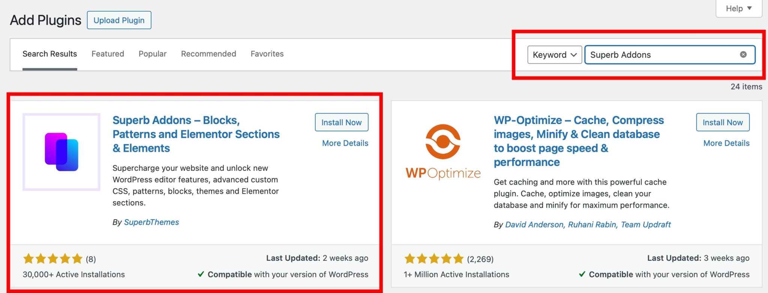The height and width of the screenshot is (293, 768).
Task: Clear the Superb Addons search field
Action: click(x=743, y=55)
